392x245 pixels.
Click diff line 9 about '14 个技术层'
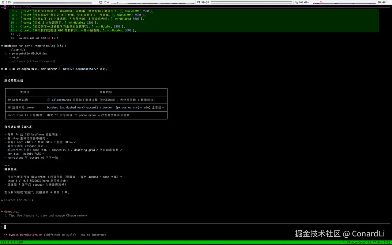(x=195, y=19)
